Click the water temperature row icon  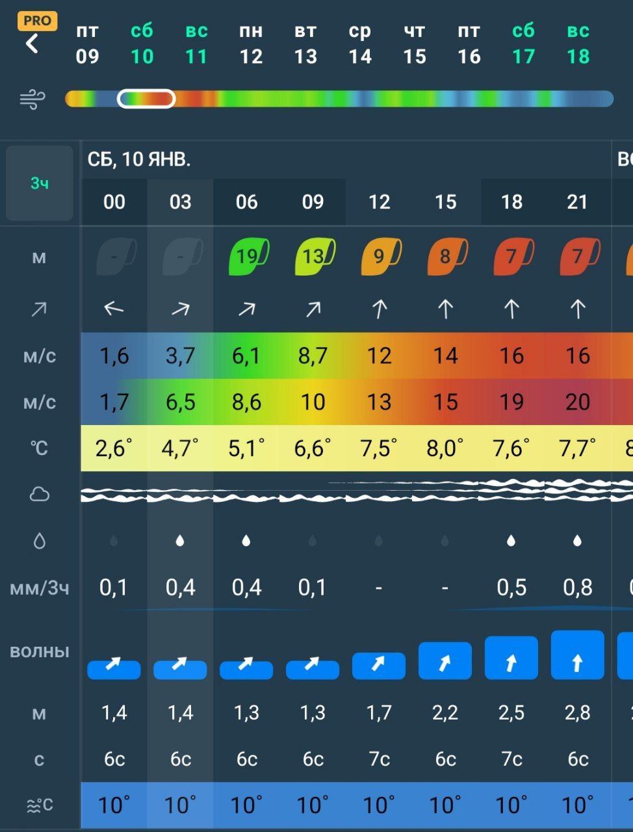pyautogui.click(x=40, y=805)
